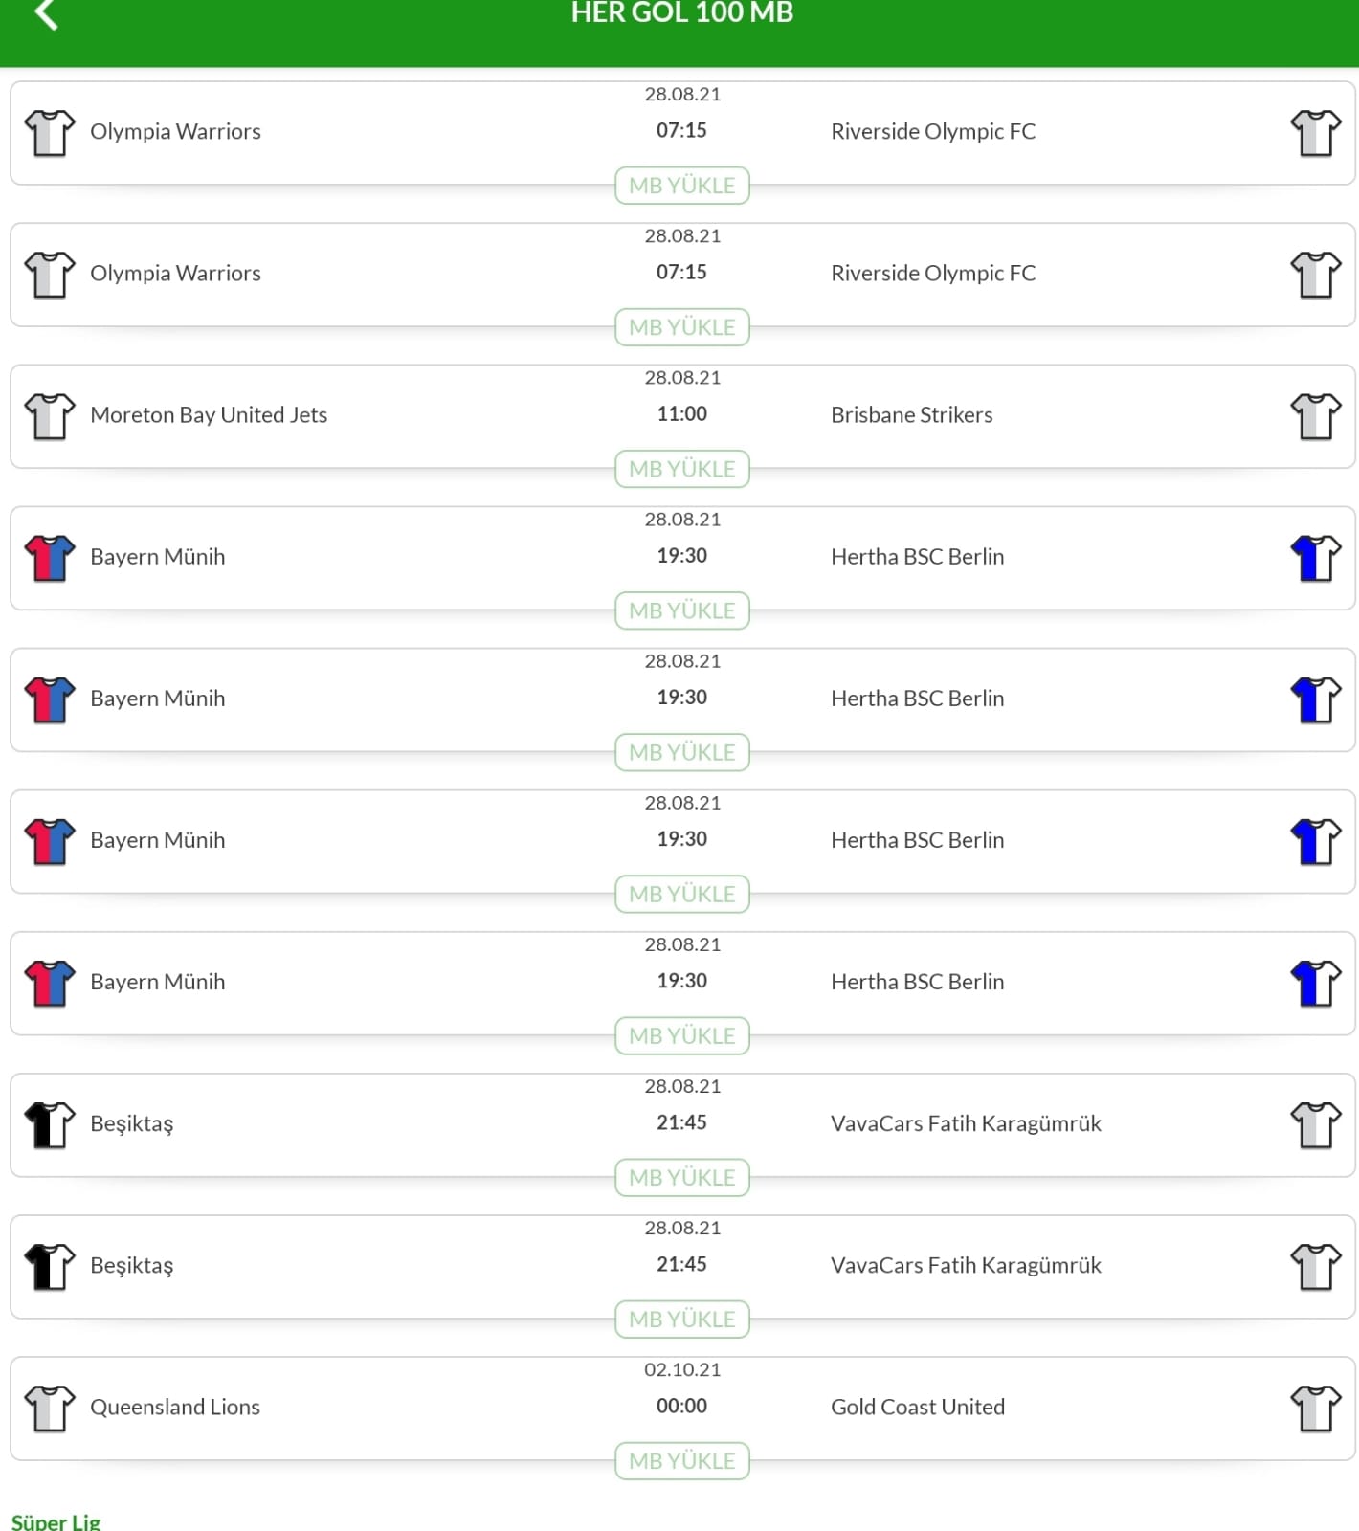Tap Gold Coast United jersey icon
The image size is (1359, 1531).
[x=1316, y=1409]
